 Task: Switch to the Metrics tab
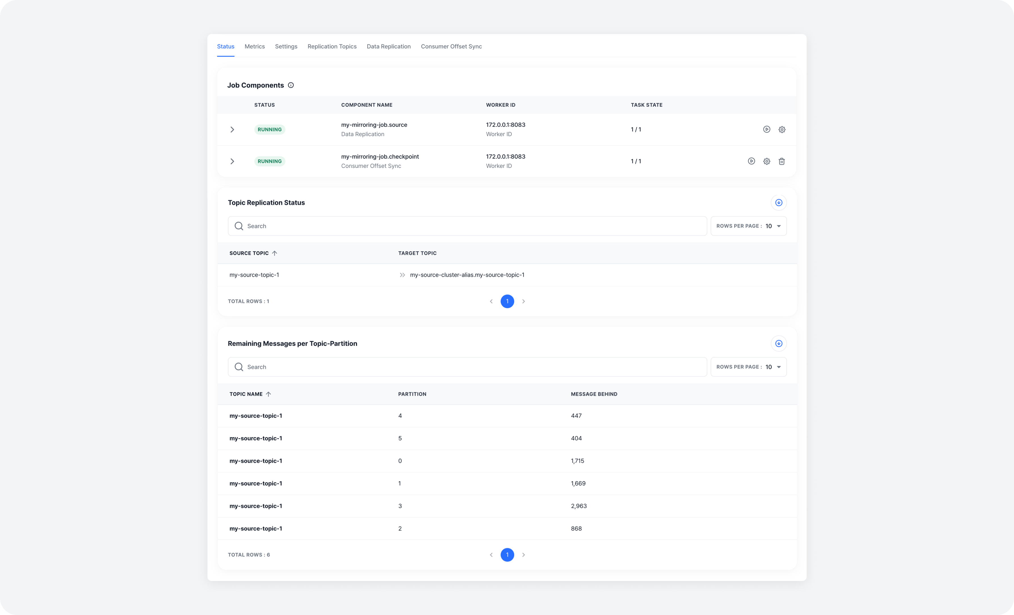[254, 47]
